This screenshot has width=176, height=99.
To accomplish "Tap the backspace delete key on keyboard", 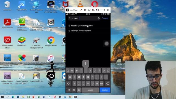I will 108,84.
